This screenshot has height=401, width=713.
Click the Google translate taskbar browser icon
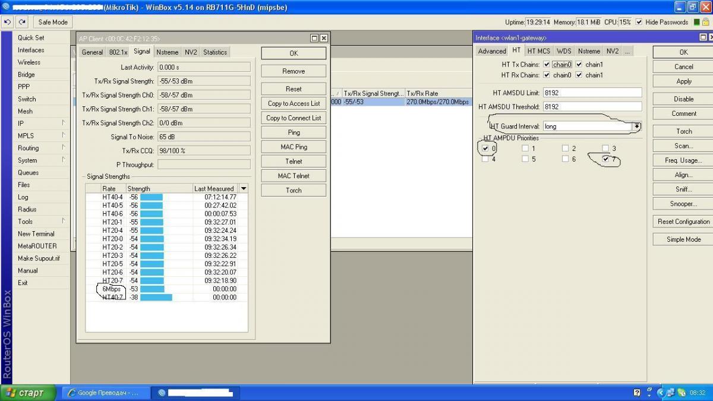pyautogui.click(x=72, y=393)
